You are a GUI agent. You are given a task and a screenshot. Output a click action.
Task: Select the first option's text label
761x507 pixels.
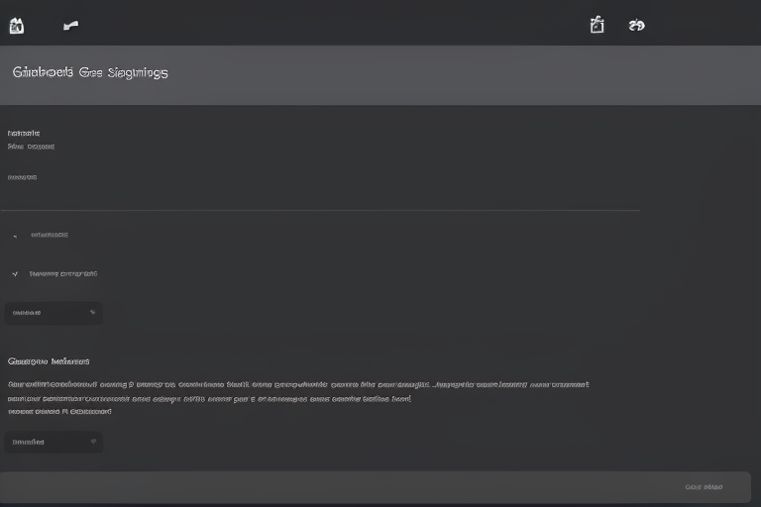[50, 236]
